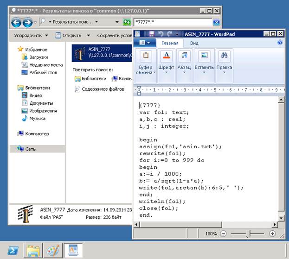289x259 pixels.
Task: Open Paint from the taskbar
Action: click(x=53, y=250)
